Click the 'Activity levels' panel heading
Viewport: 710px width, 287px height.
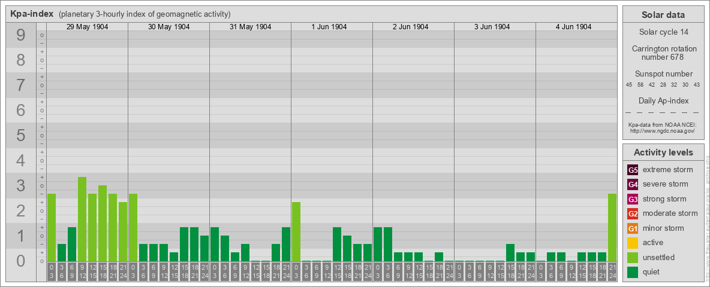click(663, 152)
